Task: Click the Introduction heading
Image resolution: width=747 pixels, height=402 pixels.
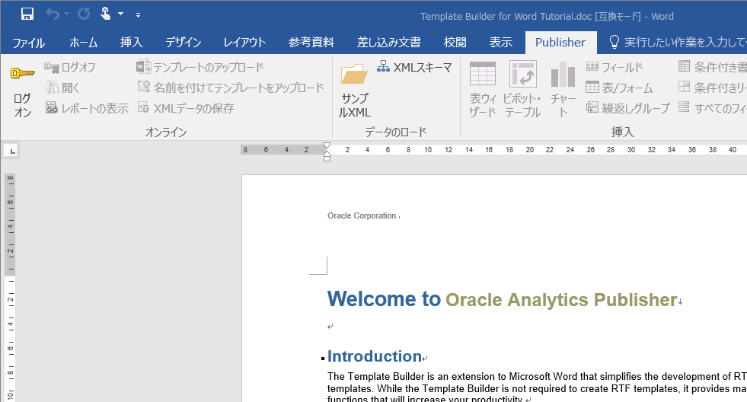Action: pos(375,356)
